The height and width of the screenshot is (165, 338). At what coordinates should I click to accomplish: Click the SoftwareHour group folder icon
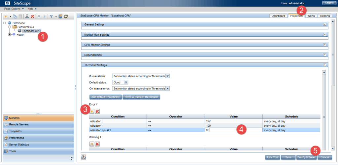tap(15, 27)
